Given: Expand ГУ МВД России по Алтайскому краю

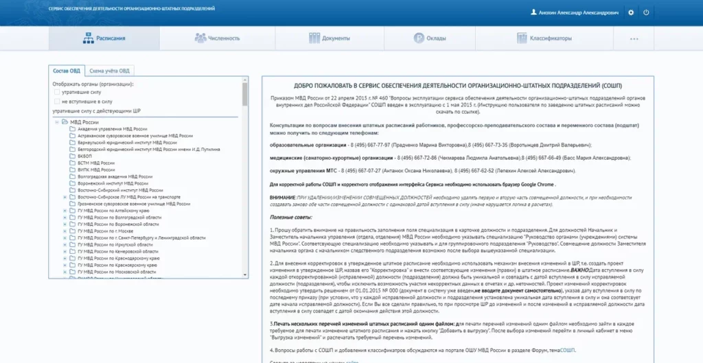Looking at the screenshot, I should click(65, 211).
